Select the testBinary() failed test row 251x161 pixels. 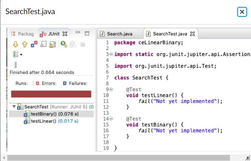tap(51, 114)
